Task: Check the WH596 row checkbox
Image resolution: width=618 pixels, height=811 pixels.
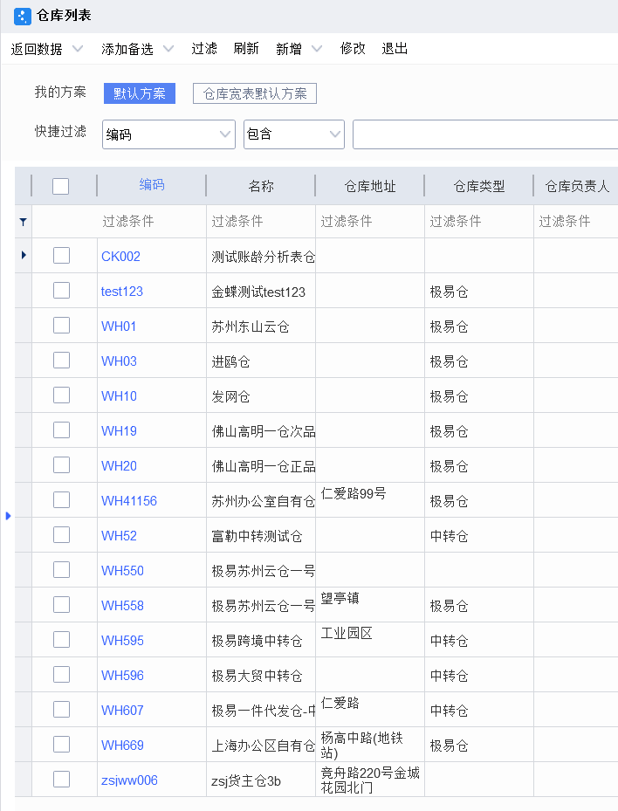Action: pyautogui.click(x=62, y=675)
